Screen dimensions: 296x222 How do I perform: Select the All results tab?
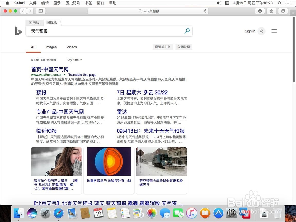[x=33, y=47]
